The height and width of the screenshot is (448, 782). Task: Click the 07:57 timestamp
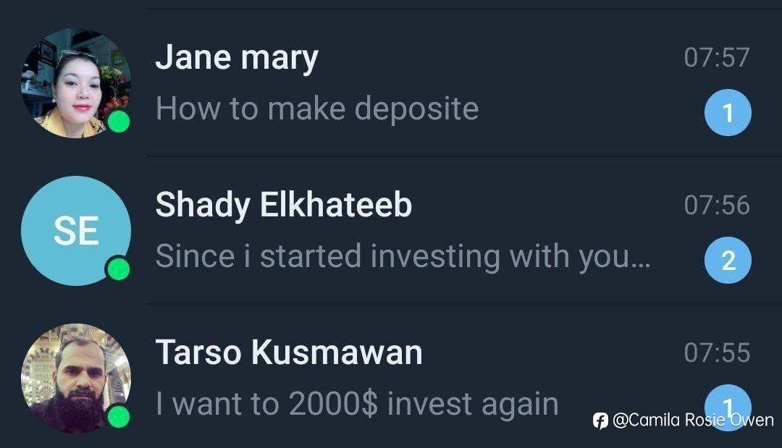[x=716, y=58]
